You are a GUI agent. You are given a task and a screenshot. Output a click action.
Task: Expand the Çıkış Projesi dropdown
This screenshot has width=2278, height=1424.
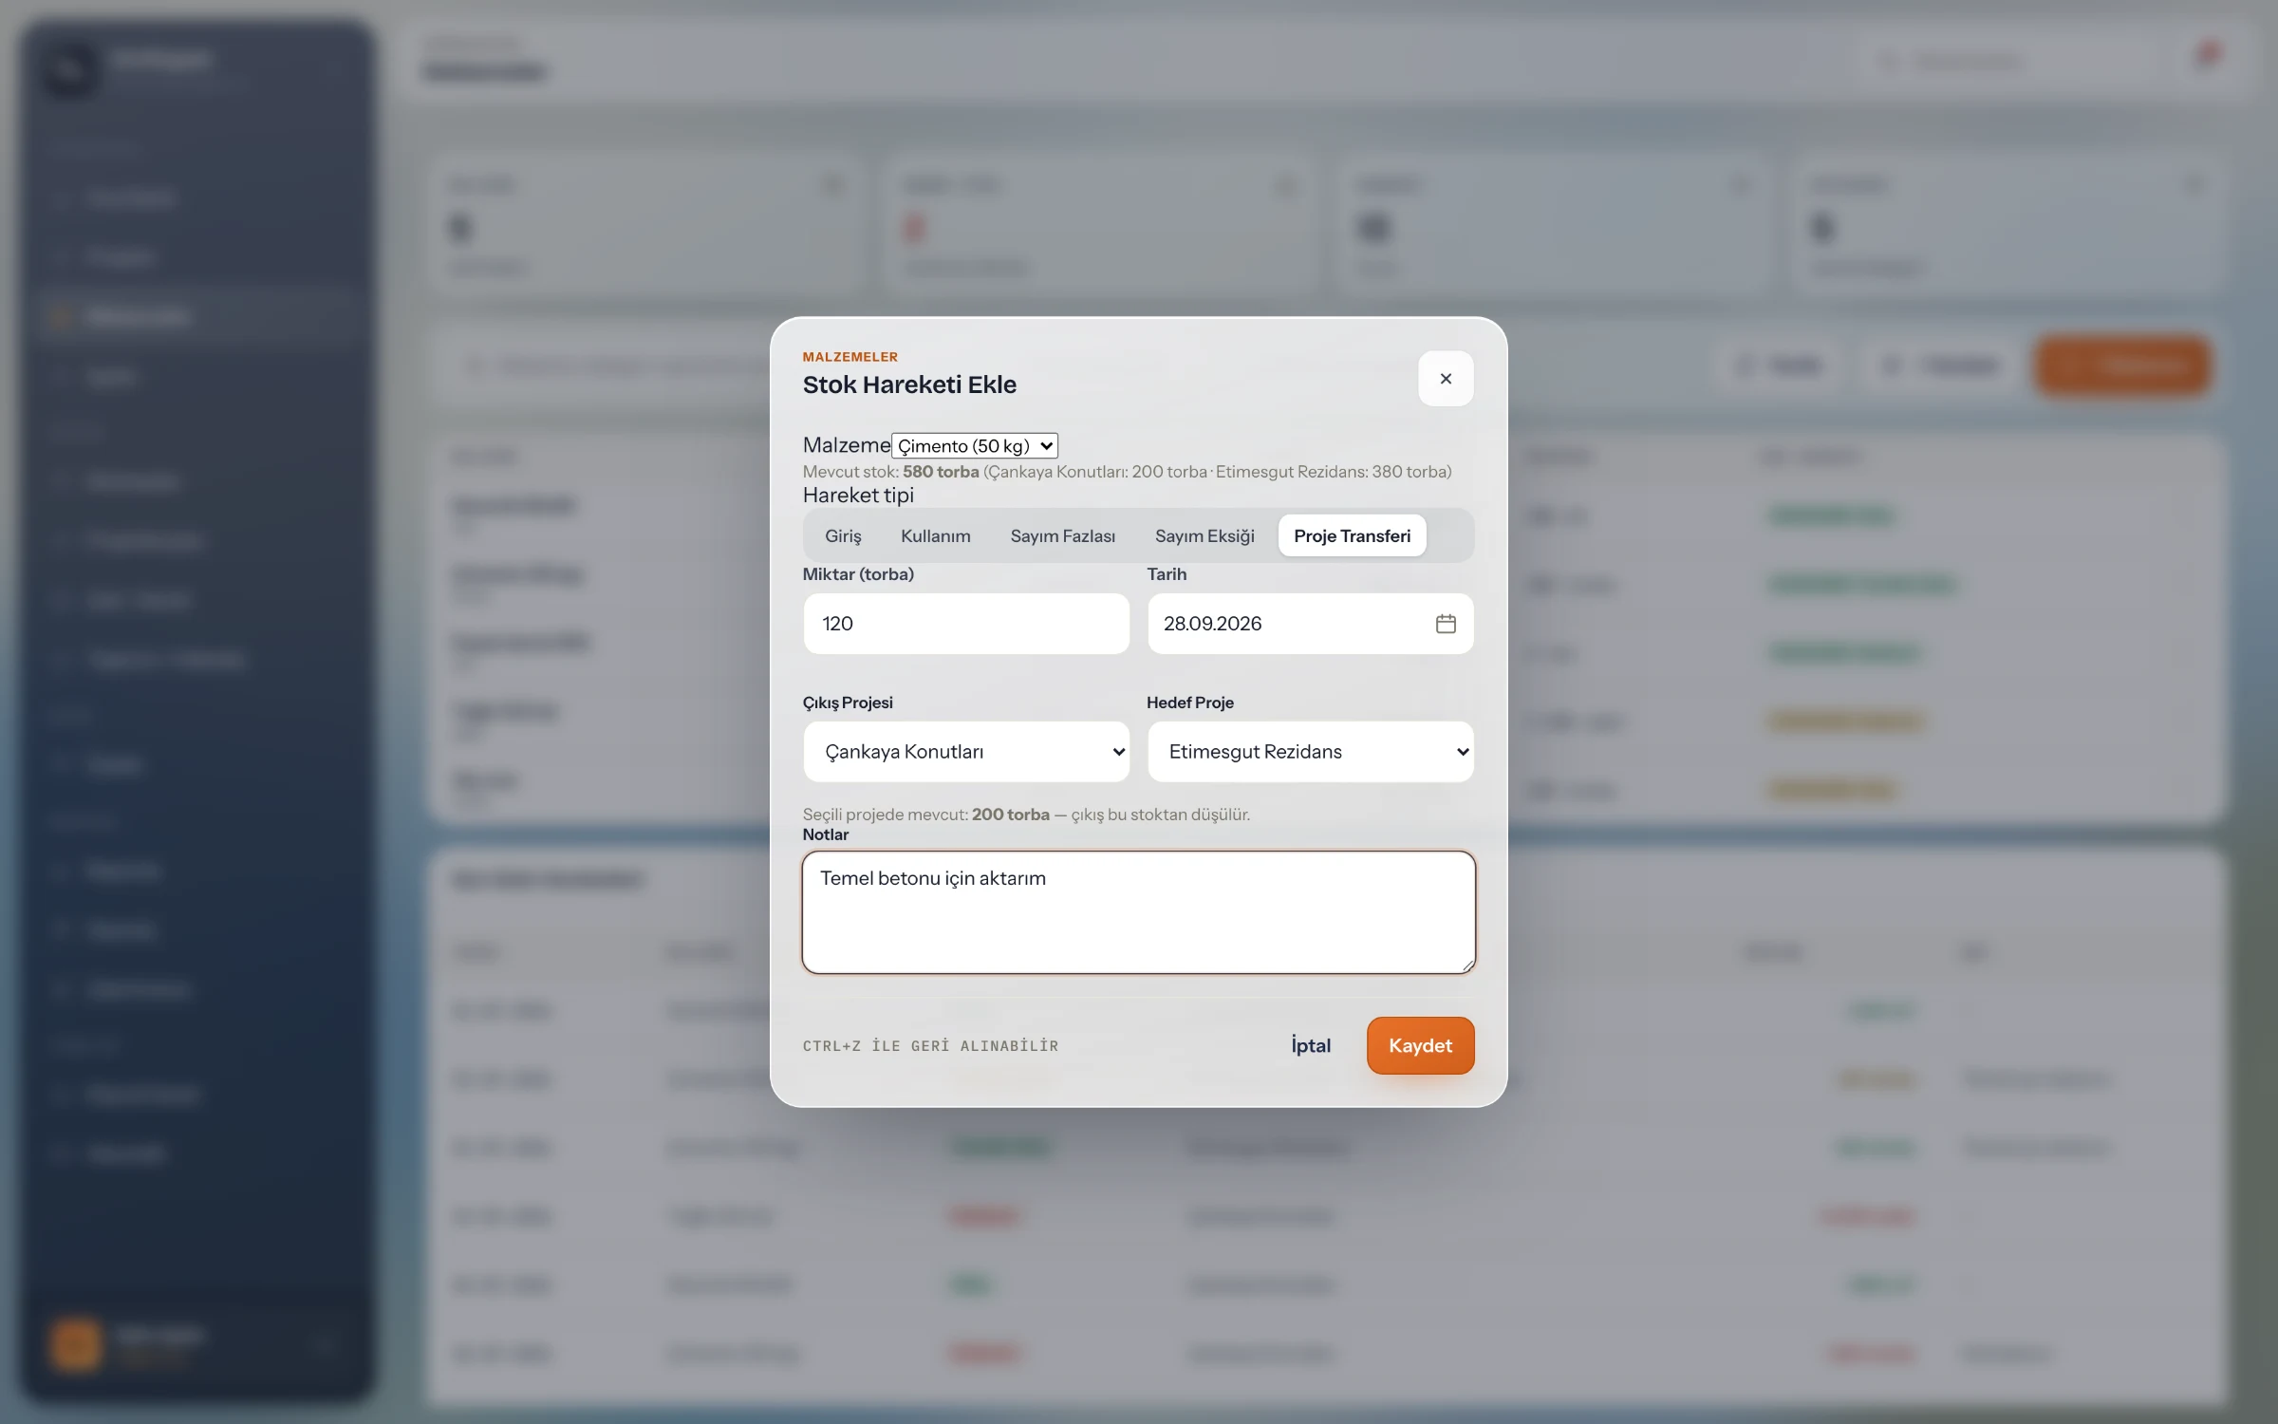(966, 752)
